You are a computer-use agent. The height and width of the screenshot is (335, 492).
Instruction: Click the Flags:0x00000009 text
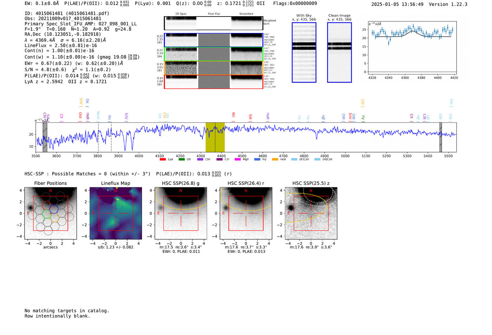pyautogui.click(x=295, y=4)
